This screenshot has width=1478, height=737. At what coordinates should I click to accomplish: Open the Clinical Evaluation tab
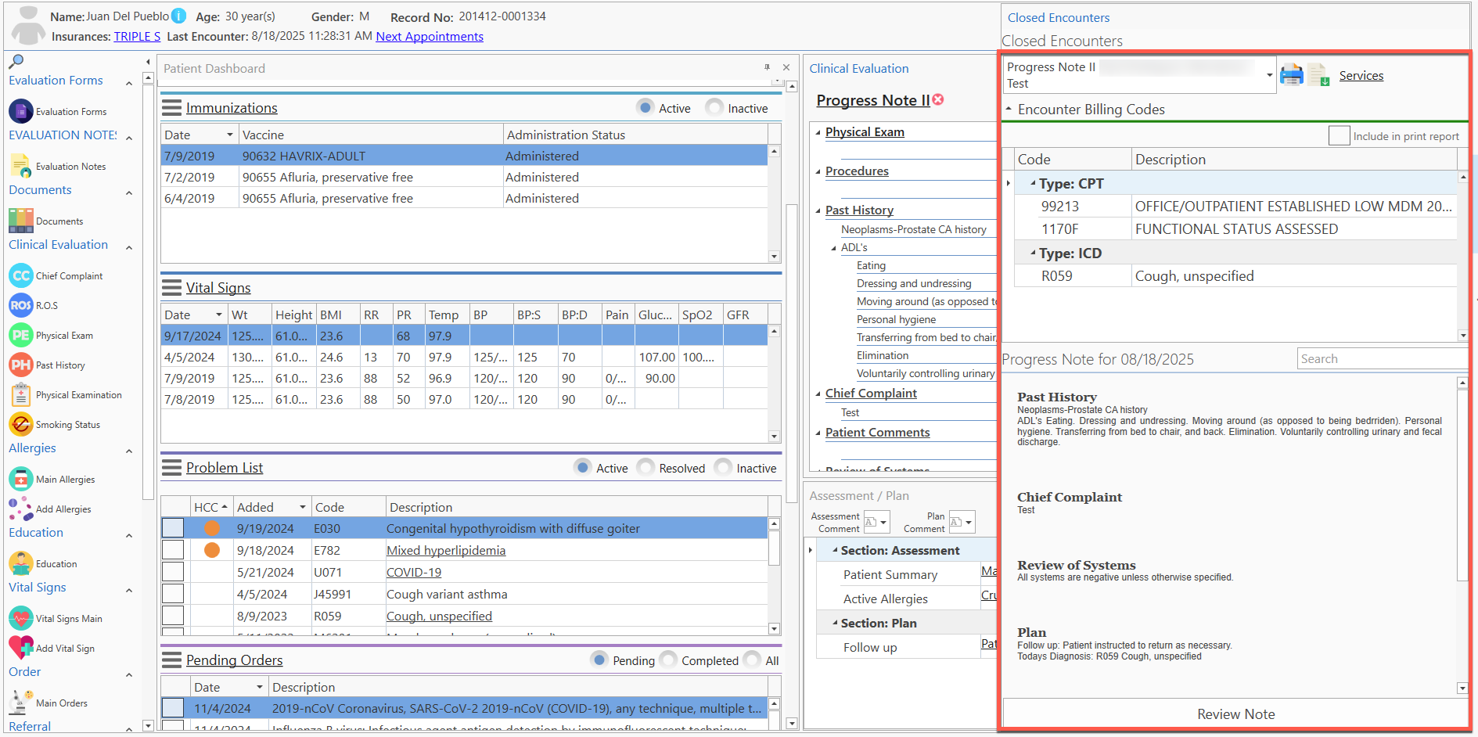click(x=859, y=68)
